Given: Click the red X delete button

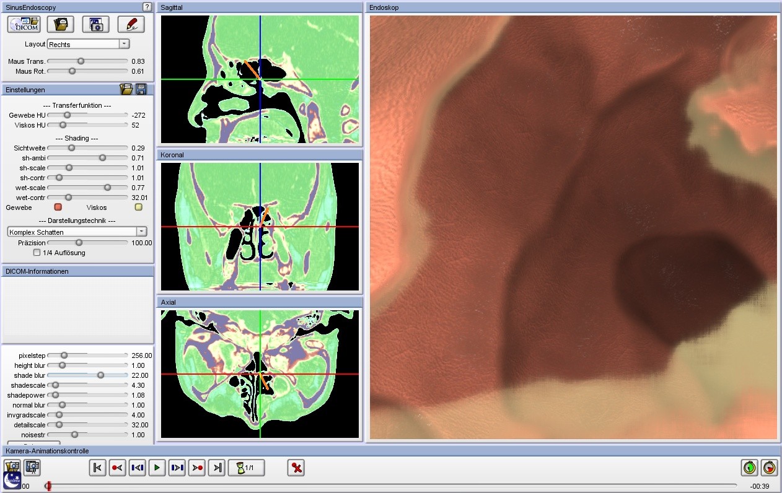Looking at the screenshot, I should point(297,468).
